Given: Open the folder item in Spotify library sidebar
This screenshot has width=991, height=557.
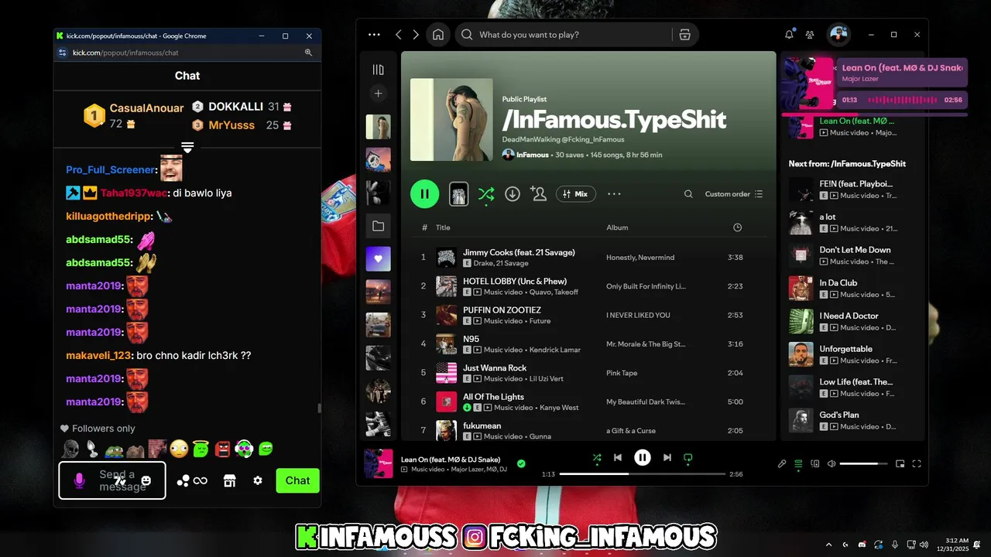Looking at the screenshot, I should 378,226.
